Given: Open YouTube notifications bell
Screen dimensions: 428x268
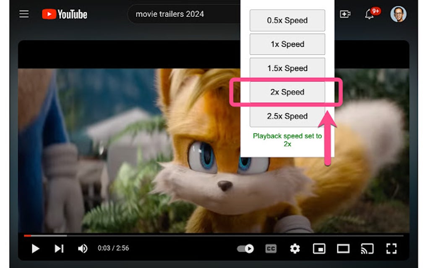Looking at the screenshot, I should click(369, 15).
